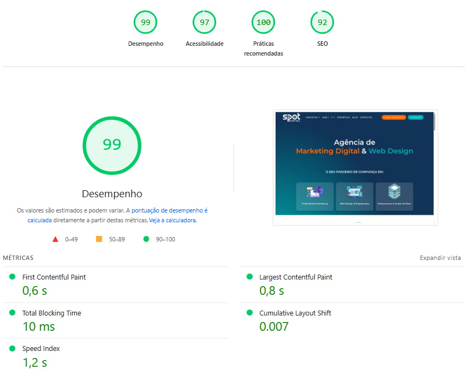Viewport: 466px width, 370px height.
Task: Click the large 99 performance gauge
Action: click(112, 145)
